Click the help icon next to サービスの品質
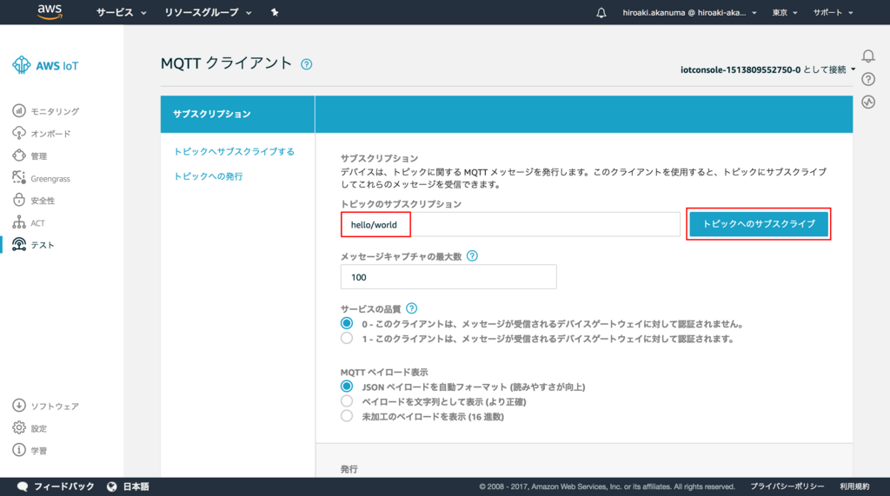Screen dimensions: 890x496 pyautogui.click(x=411, y=308)
